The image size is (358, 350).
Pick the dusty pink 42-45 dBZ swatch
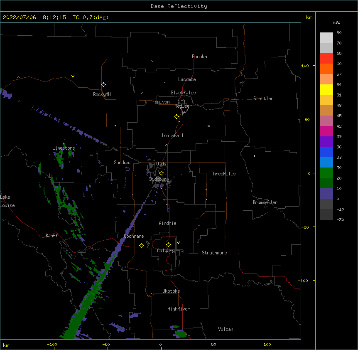tap(326, 121)
